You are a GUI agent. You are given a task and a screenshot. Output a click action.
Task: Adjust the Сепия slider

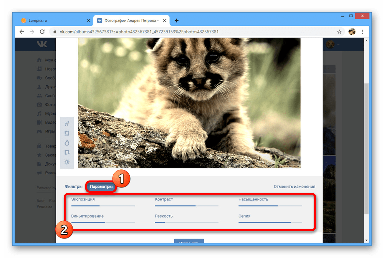tap(270, 223)
